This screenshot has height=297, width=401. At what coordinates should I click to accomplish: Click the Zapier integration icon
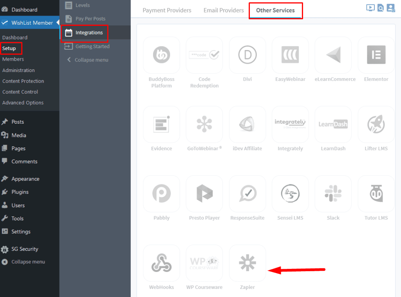click(247, 263)
